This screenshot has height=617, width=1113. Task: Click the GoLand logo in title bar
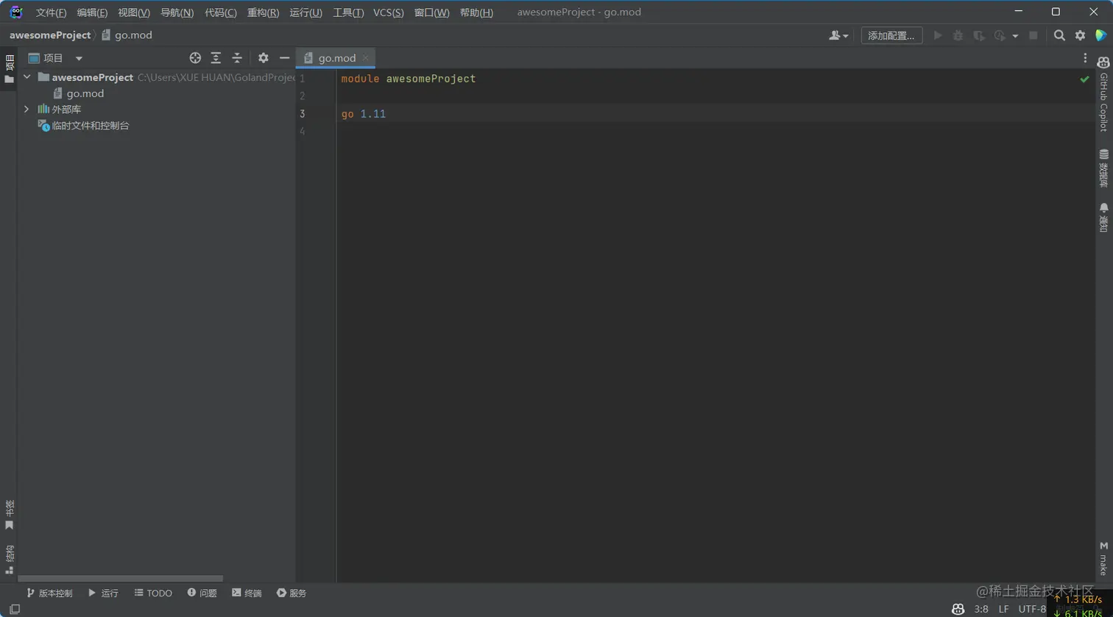click(x=15, y=12)
